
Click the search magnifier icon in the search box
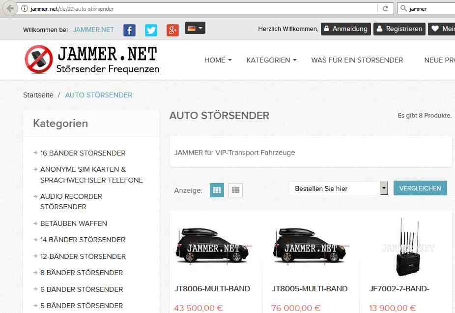click(x=403, y=9)
